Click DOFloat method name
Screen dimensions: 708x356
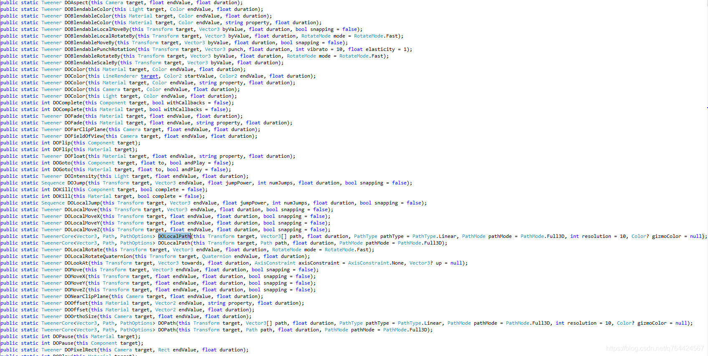(x=75, y=156)
